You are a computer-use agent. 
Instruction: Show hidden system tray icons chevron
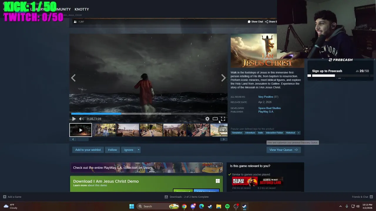(x=340, y=206)
